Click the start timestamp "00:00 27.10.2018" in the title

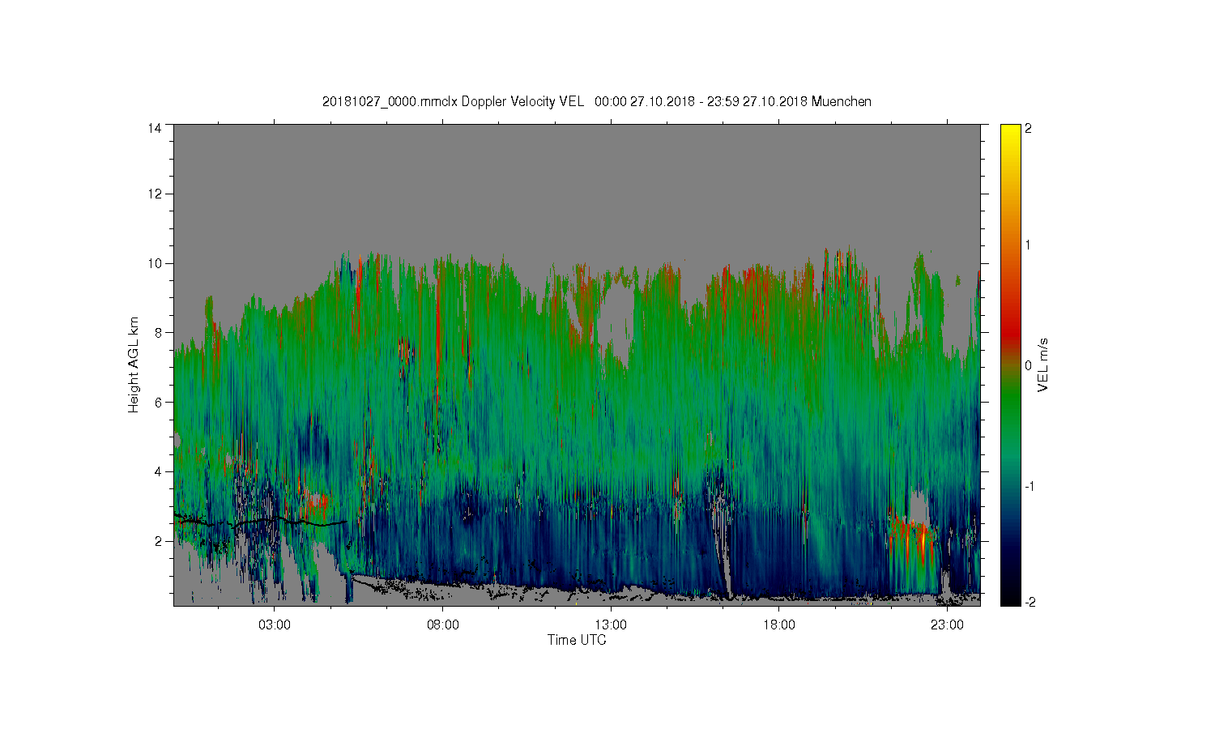[x=645, y=101]
